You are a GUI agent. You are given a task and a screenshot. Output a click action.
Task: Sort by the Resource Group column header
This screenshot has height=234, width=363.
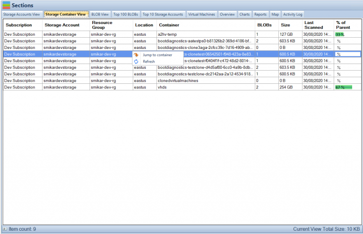click(x=111, y=25)
